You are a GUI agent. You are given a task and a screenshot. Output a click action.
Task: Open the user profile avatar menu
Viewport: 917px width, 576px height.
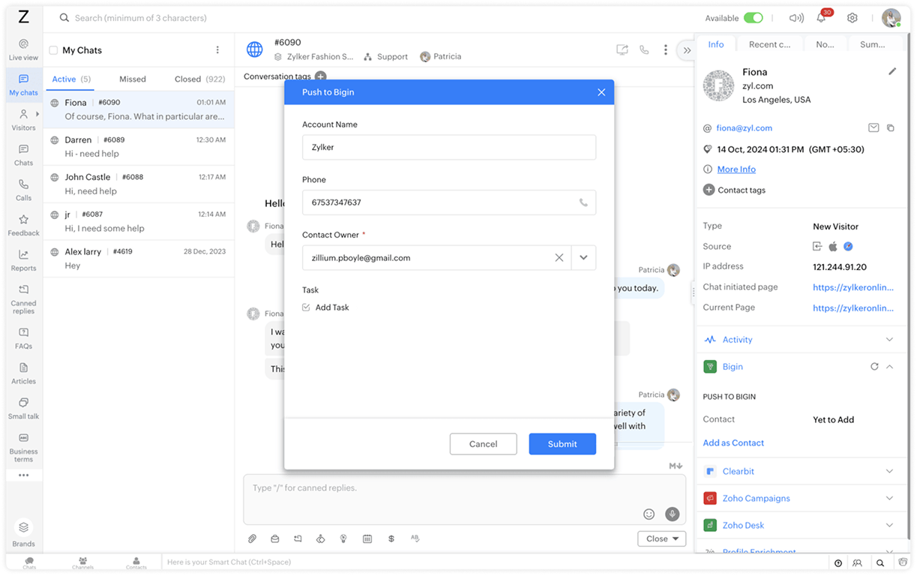click(891, 18)
